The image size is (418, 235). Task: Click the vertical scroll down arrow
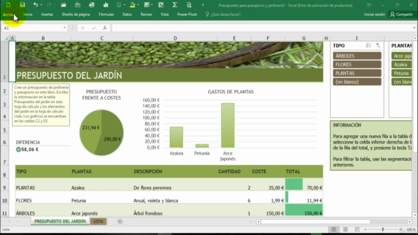(x=415, y=215)
